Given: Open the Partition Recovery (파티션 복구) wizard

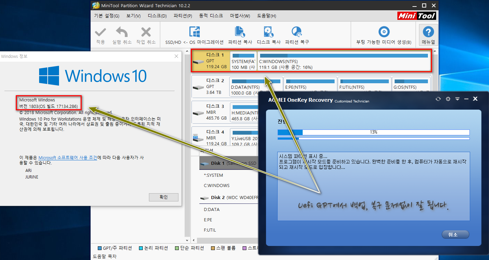Looking at the screenshot, I should [296, 32].
